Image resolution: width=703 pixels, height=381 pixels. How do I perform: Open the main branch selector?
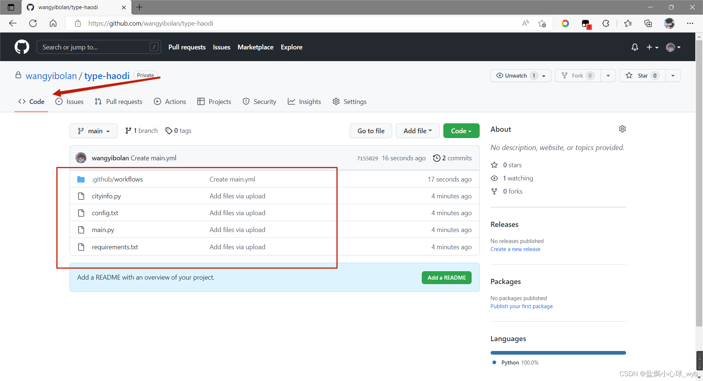point(93,131)
